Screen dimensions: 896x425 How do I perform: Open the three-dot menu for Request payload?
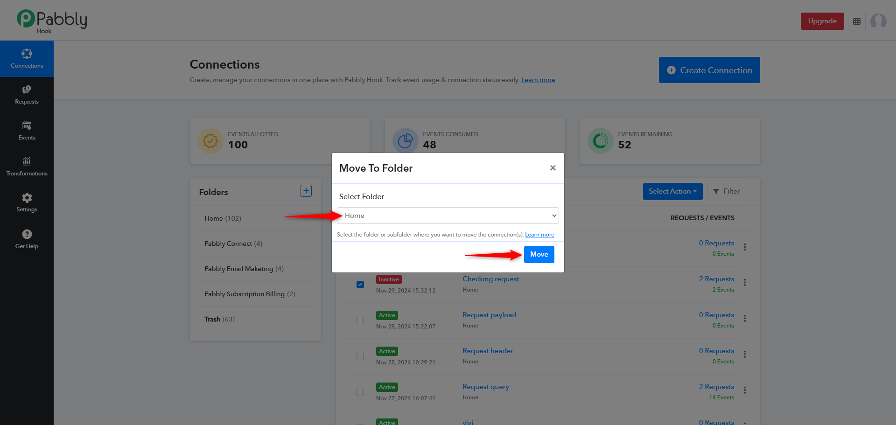(745, 318)
